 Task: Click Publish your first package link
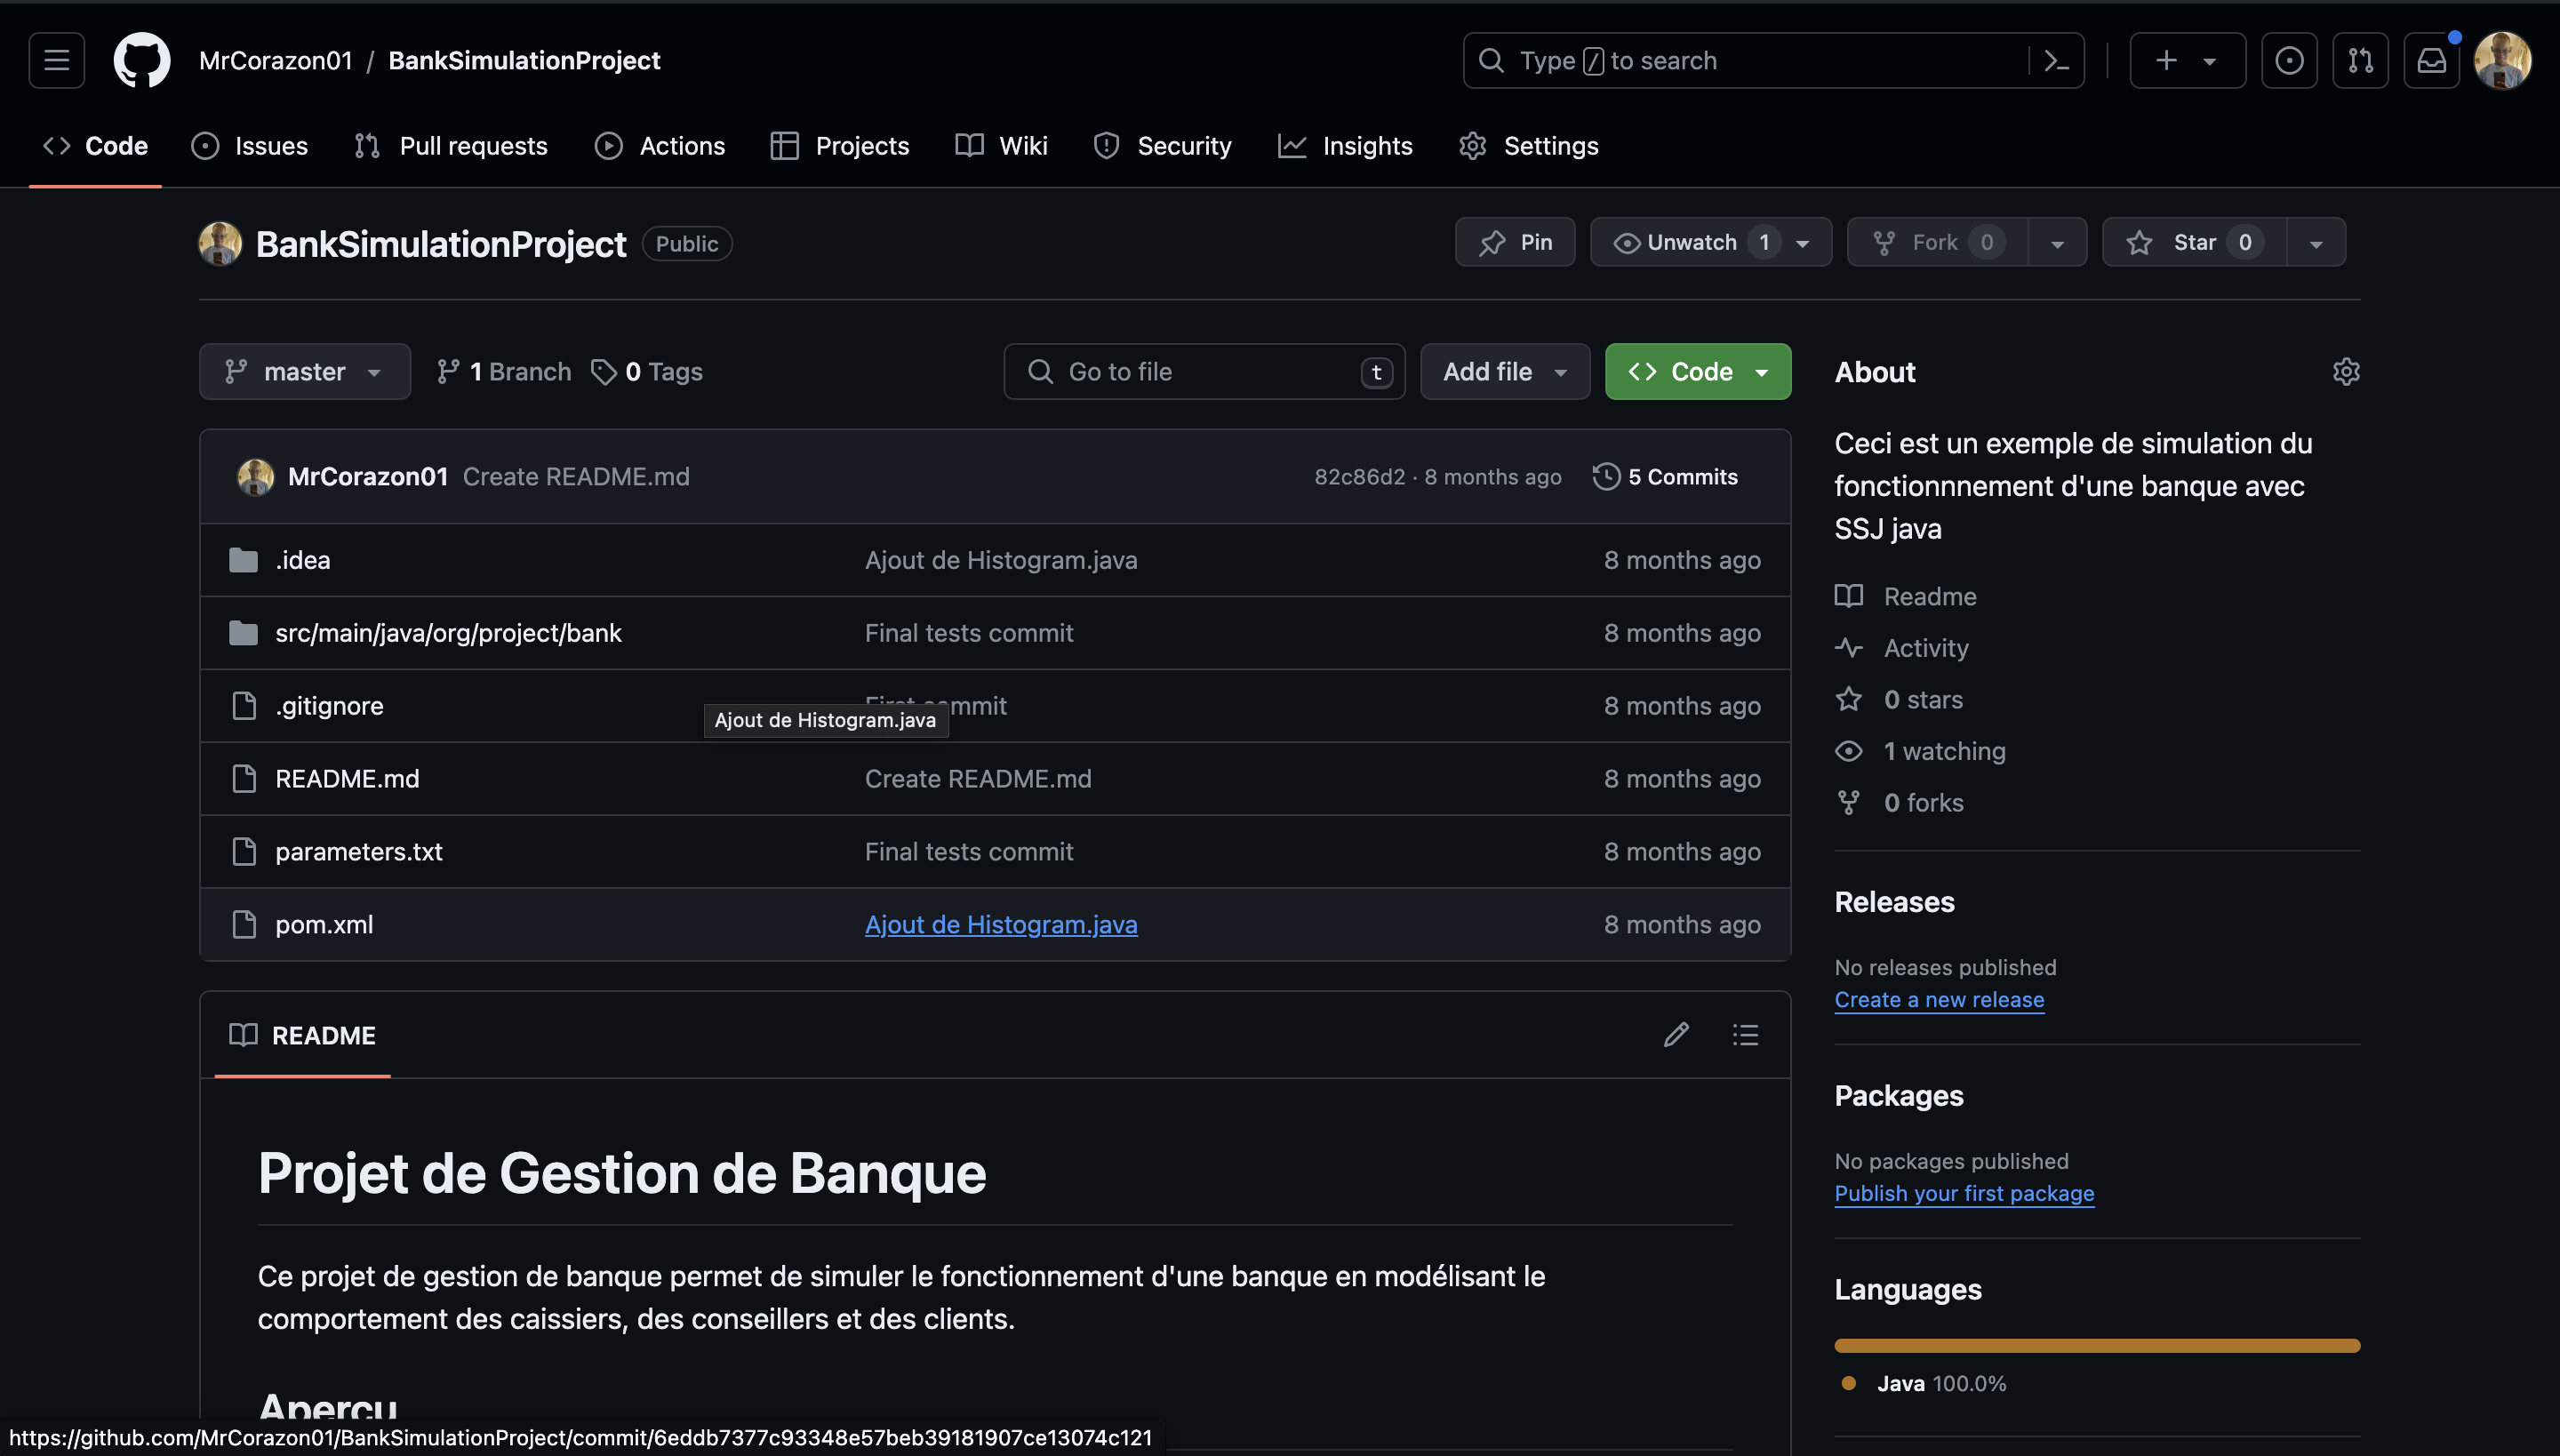click(1964, 1194)
